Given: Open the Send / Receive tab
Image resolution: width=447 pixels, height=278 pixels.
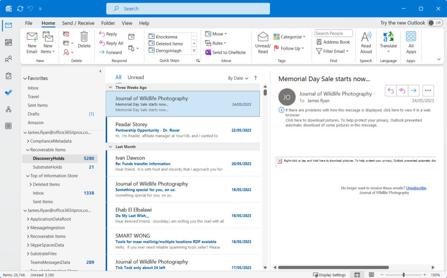Looking at the screenshot, I should pyautogui.click(x=78, y=23).
